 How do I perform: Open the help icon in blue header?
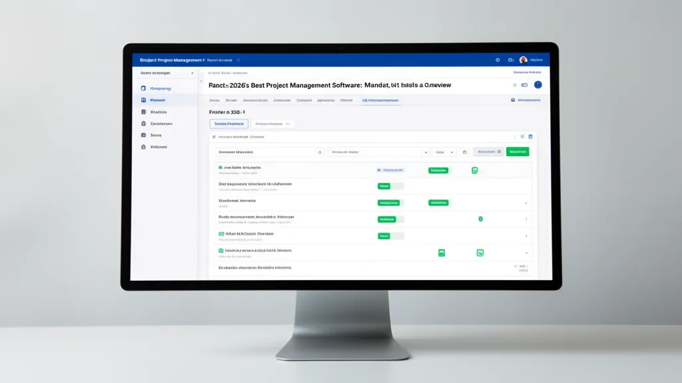pos(498,60)
